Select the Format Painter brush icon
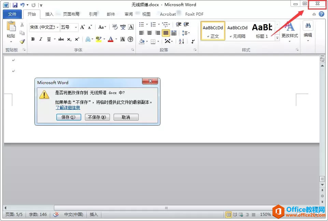328x221 pixels. 22,41
